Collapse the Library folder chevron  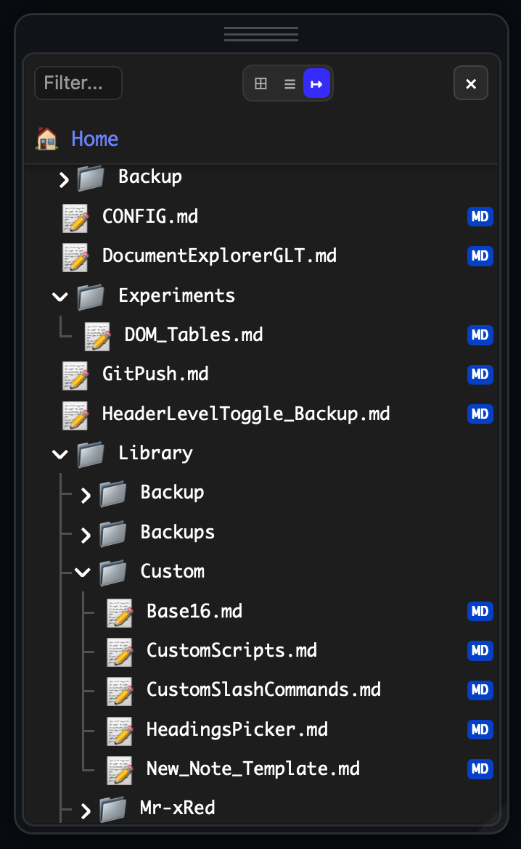coord(60,454)
